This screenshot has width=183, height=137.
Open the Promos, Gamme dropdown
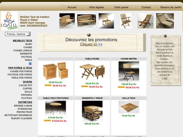(x=18, y=34)
